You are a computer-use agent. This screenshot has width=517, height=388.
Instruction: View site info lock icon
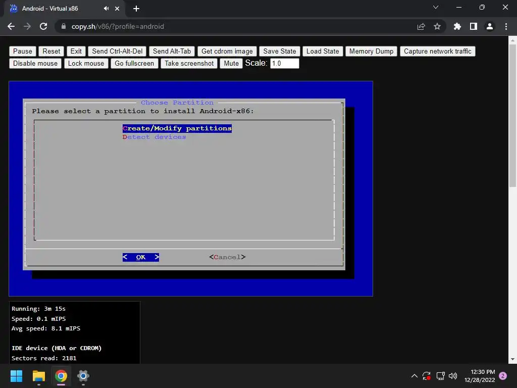tap(64, 26)
